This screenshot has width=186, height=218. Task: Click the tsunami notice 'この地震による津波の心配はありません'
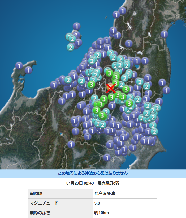pyautogui.click(x=93, y=173)
